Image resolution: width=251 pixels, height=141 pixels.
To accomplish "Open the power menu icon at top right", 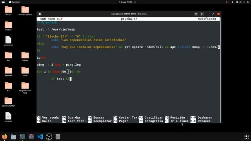I will [247, 2].
